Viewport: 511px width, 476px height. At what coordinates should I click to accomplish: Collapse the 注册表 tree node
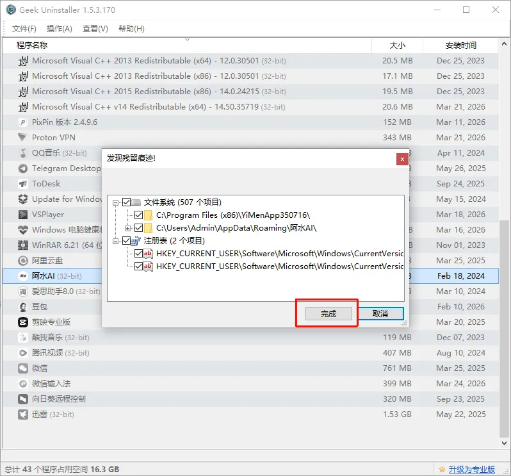(115, 241)
